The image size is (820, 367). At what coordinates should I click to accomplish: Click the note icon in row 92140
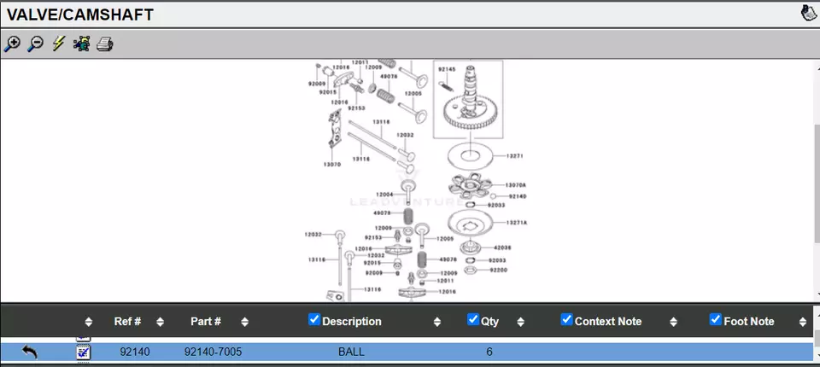(x=83, y=352)
